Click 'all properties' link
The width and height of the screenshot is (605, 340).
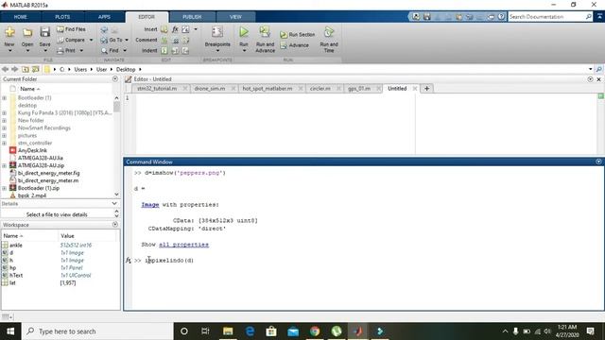coord(183,245)
